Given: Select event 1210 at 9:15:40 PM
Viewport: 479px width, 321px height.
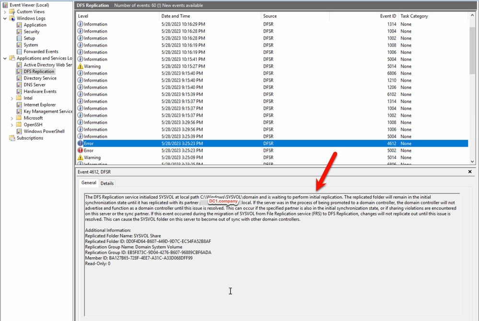Looking at the screenshot, I should pos(272,81).
